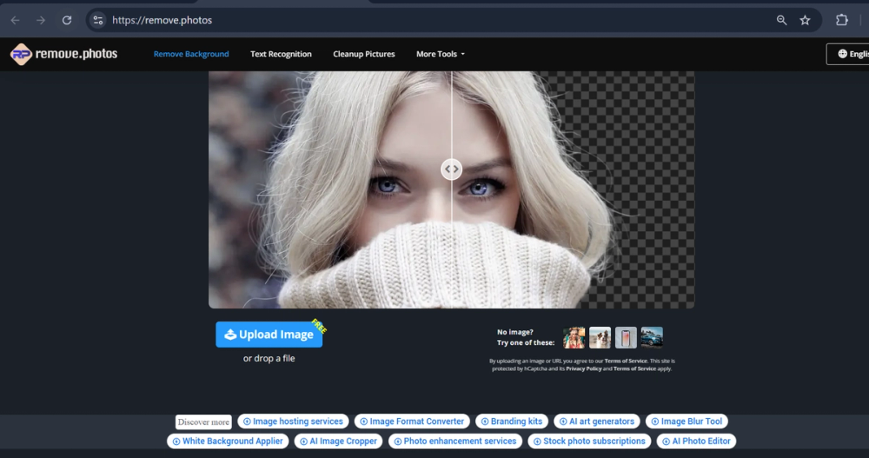Viewport: 869px width, 458px height.
Task: Open the browser extensions puzzle icon
Action: coord(842,20)
